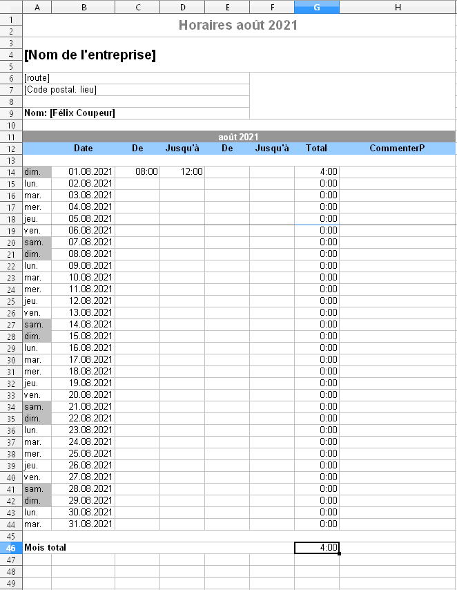The image size is (457, 590).
Task: Click column C header
Action: click(x=137, y=7)
